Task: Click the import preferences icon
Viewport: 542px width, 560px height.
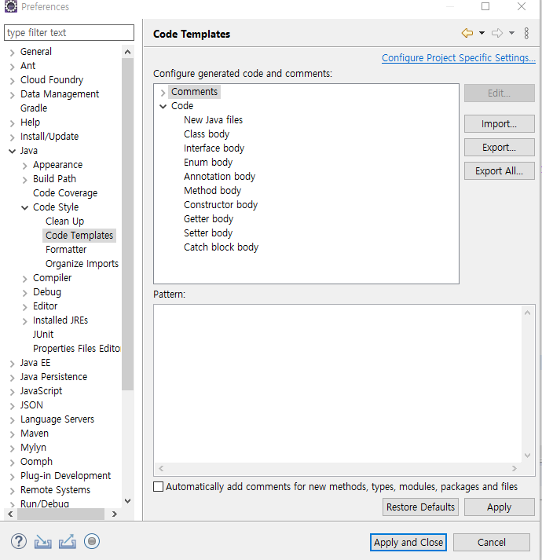Action: coord(43,542)
